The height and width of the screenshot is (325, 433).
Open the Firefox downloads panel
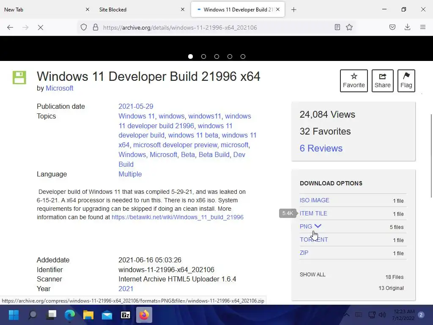(407, 27)
